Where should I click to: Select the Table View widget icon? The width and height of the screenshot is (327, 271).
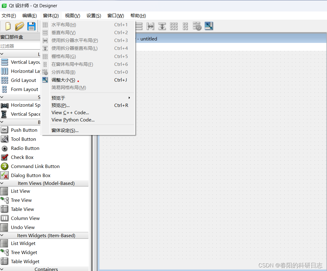tap(5, 209)
